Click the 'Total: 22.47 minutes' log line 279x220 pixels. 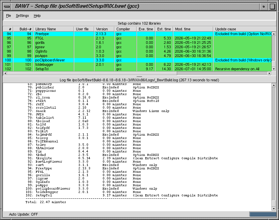tap(46, 202)
